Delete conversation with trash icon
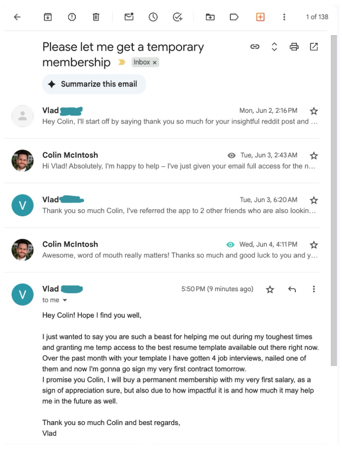 point(96,17)
